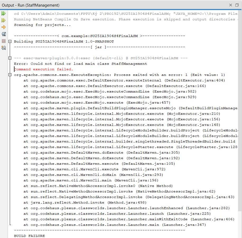The height and width of the screenshot is (238, 242).
Task: Select the Output - Run (StaffManagement) tab title
Action: pos(31,5)
